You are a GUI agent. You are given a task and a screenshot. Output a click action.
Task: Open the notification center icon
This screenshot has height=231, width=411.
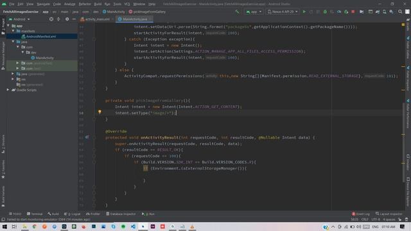[403, 227]
